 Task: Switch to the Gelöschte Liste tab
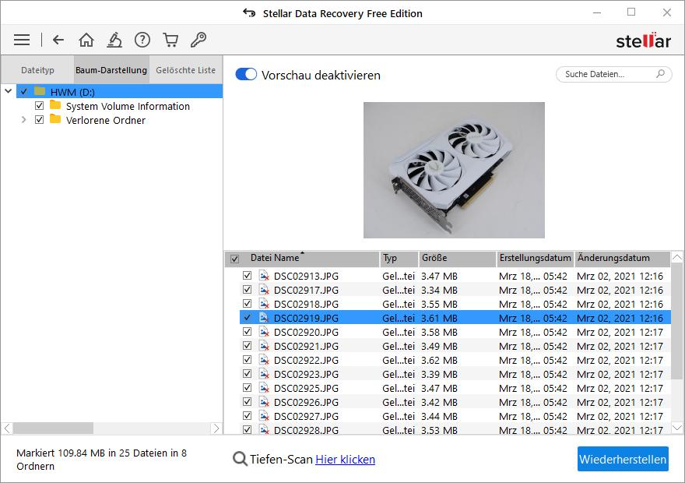click(x=185, y=70)
